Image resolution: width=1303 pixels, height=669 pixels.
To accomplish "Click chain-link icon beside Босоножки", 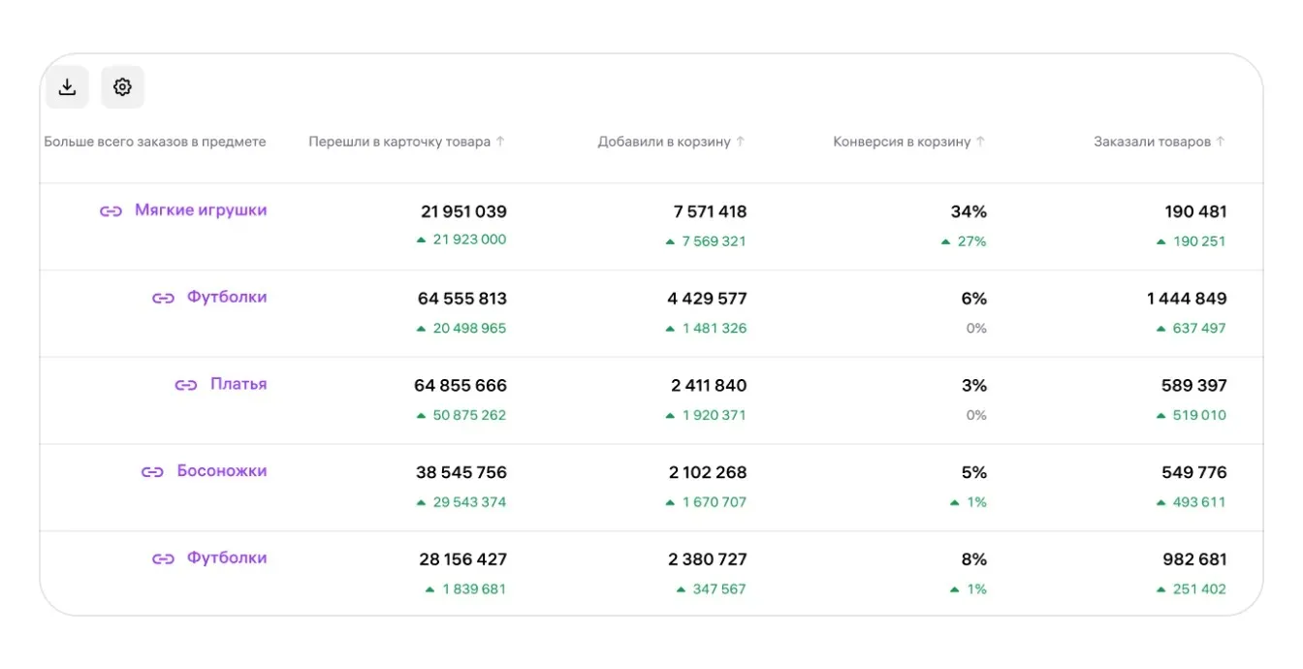I will coord(152,472).
